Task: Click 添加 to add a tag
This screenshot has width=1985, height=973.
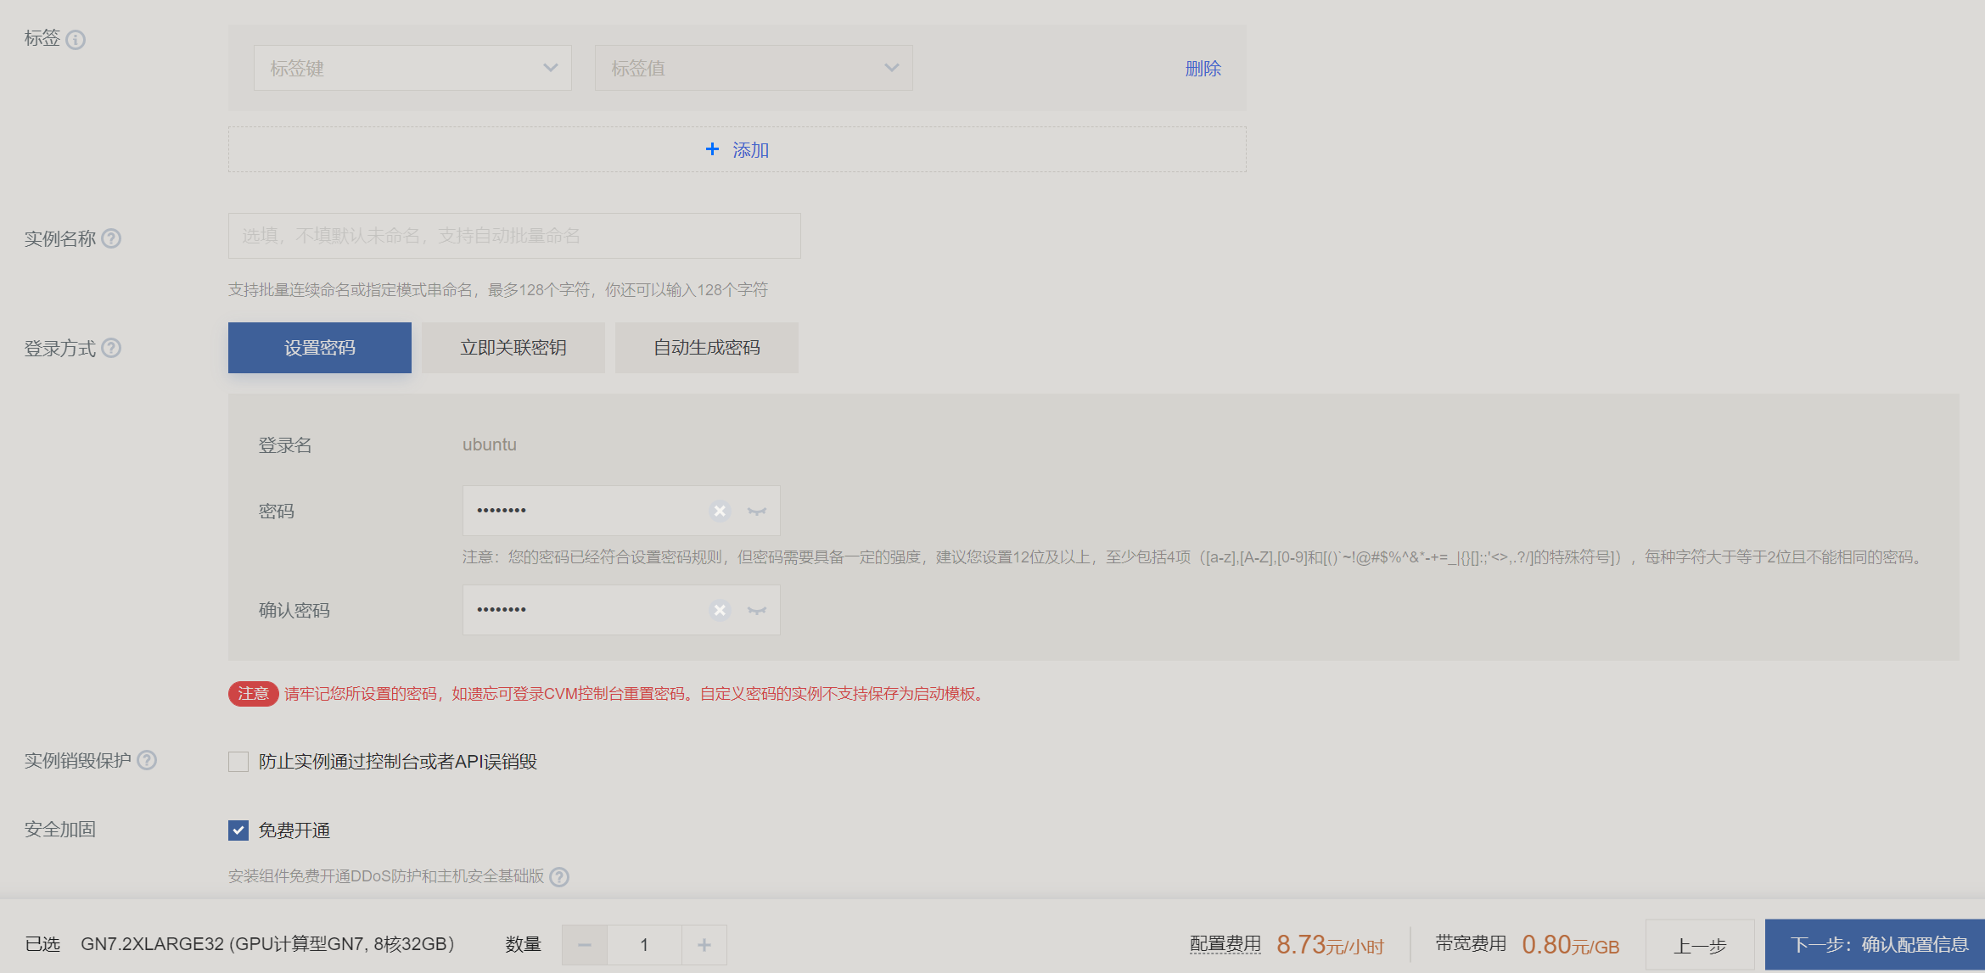Action: tap(737, 149)
